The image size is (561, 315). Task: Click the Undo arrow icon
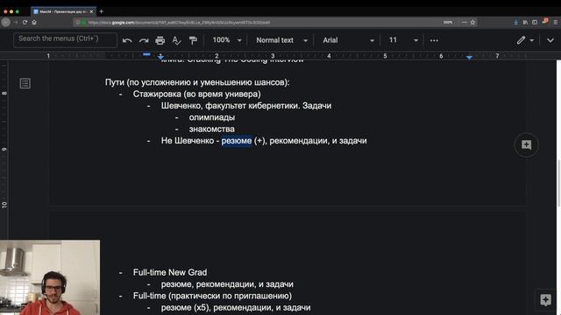127,40
